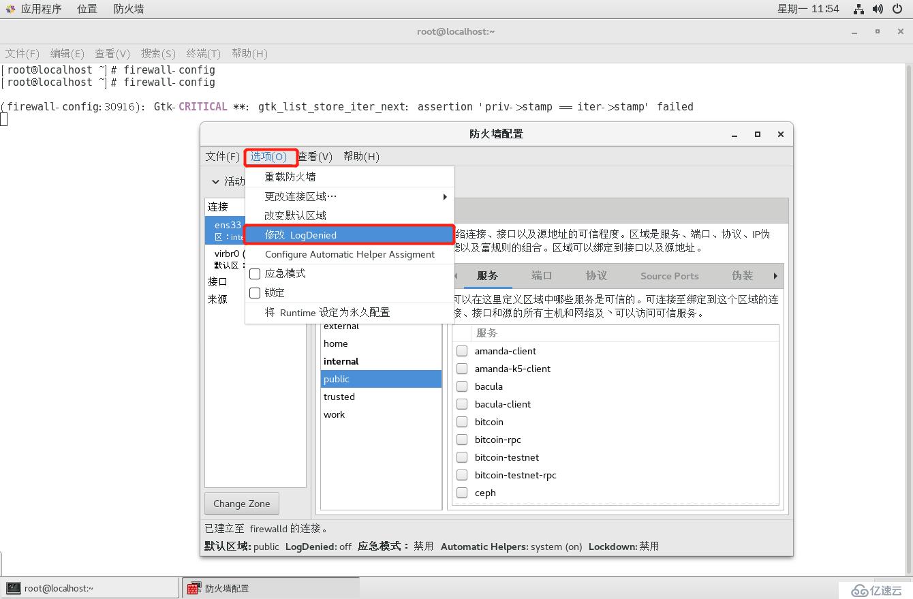
Task: Open the 位置 top panel menu
Action: pos(87,9)
